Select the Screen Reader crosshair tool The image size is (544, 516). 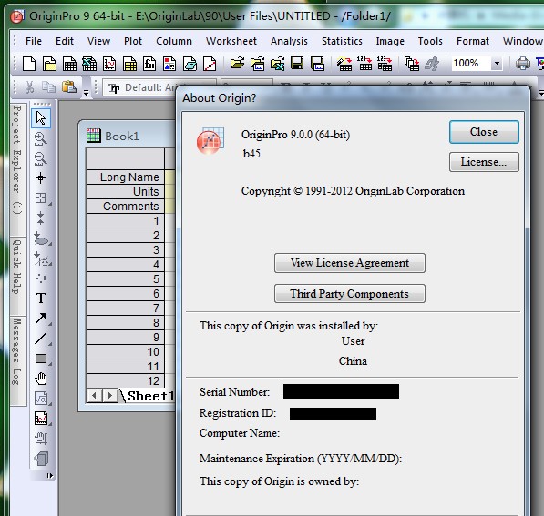(41, 178)
